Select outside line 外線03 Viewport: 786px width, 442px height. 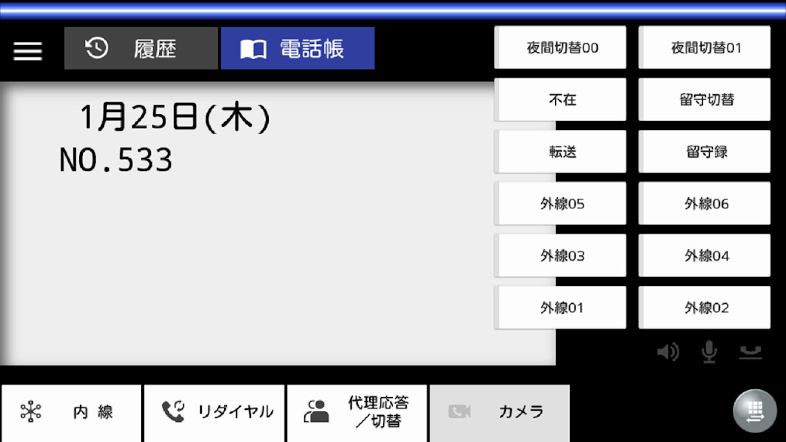560,255
